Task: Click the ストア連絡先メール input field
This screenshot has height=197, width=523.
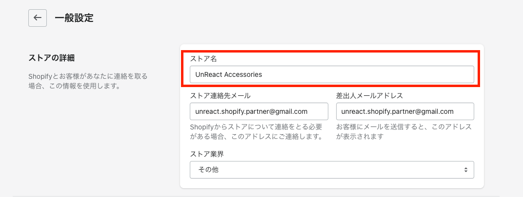Action: click(x=259, y=111)
